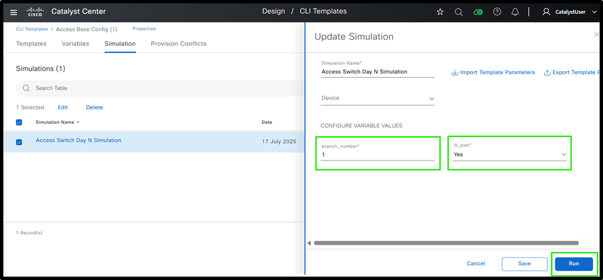Toggle the select-all checkbox in table header
The height and width of the screenshot is (280, 603).
pyautogui.click(x=19, y=122)
